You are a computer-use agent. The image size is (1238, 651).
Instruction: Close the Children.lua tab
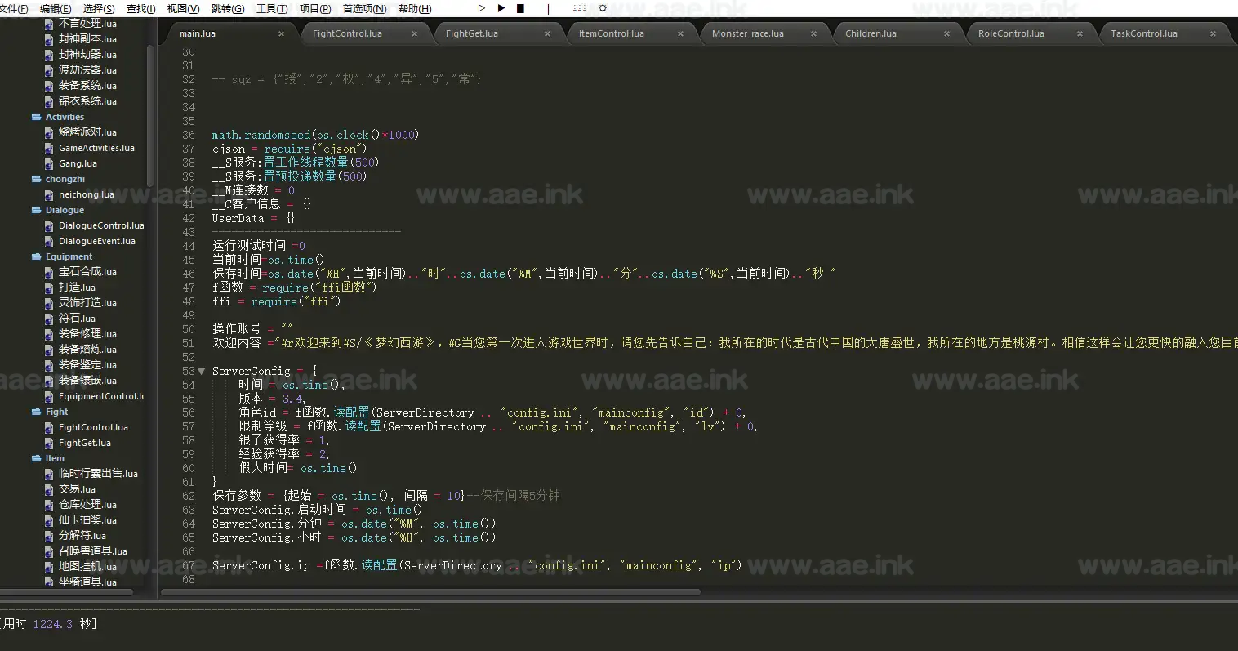click(x=947, y=33)
